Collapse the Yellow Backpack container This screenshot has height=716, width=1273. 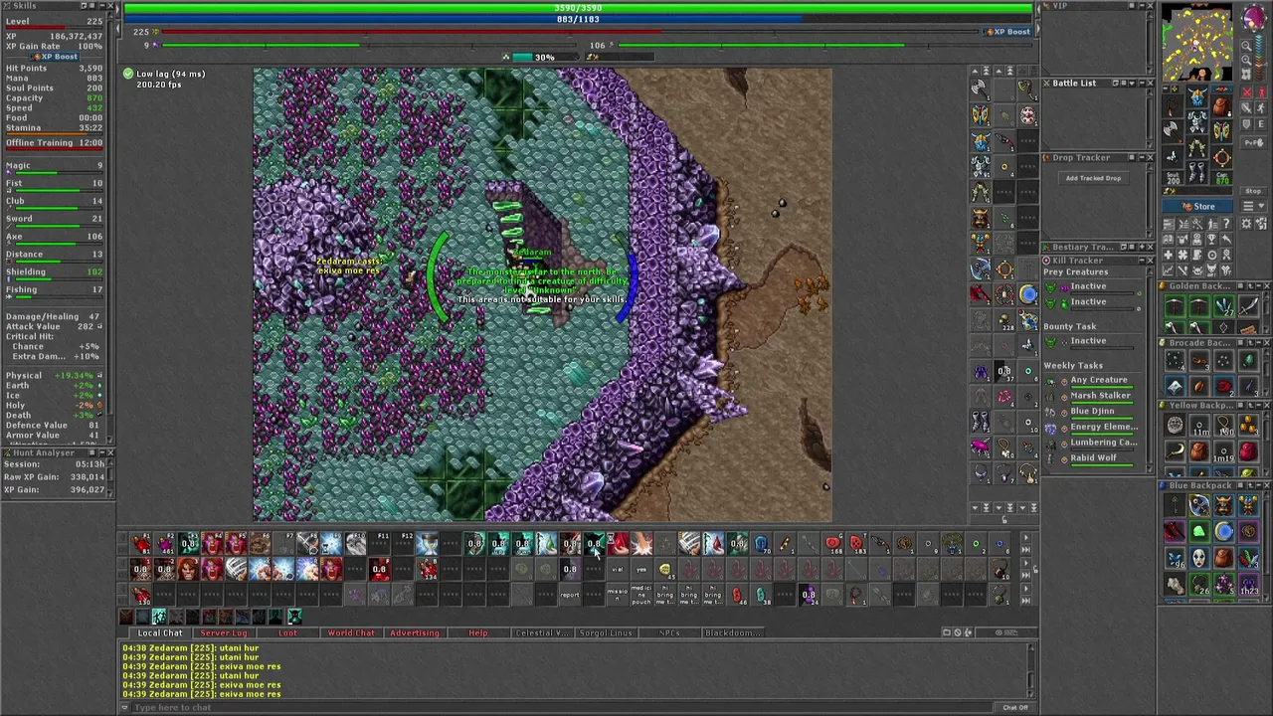tap(1259, 405)
